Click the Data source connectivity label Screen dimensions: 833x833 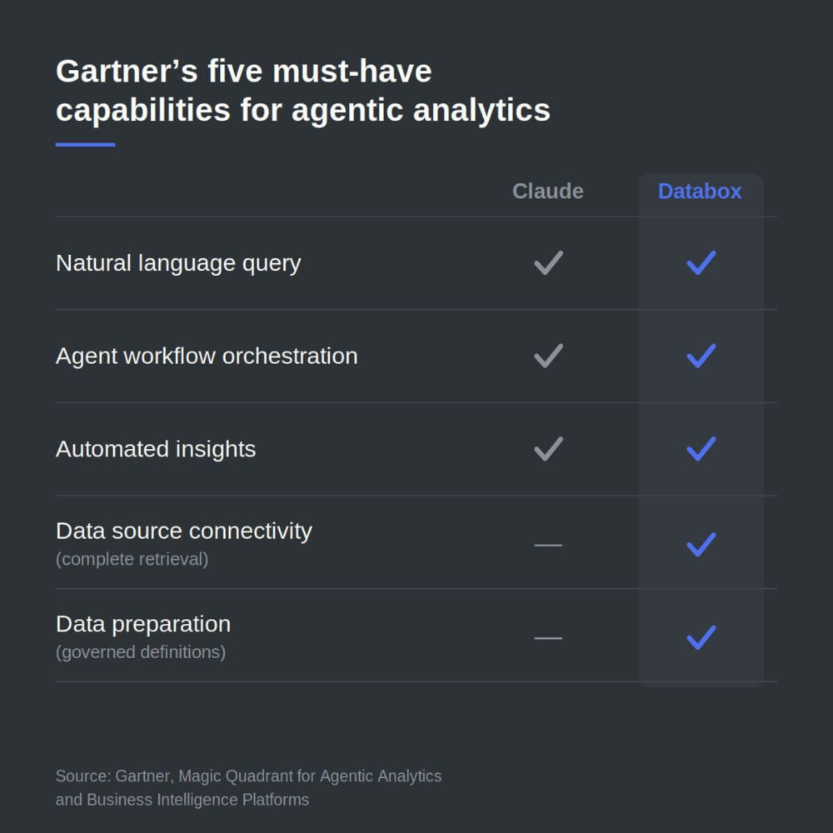[x=184, y=531]
